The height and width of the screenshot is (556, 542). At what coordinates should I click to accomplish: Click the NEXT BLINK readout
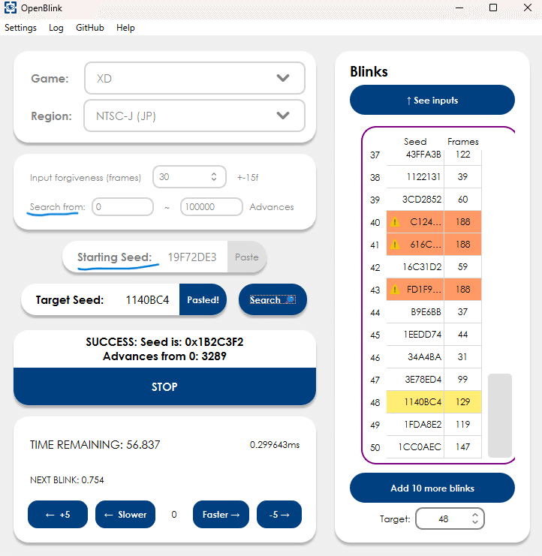pyautogui.click(x=67, y=480)
